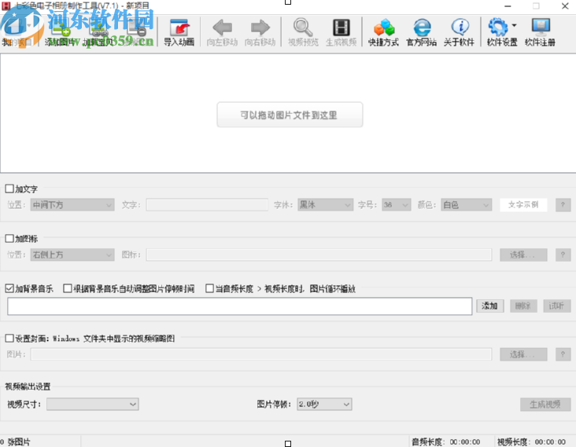Click the help ? button in 加文字 row
576x447 pixels.
pos(563,204)
